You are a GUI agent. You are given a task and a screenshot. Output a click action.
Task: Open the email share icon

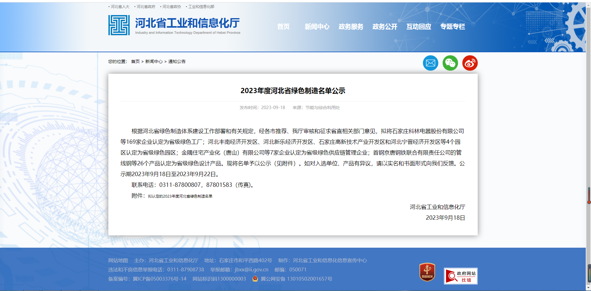pyautogui.click(x=430, y=63)
